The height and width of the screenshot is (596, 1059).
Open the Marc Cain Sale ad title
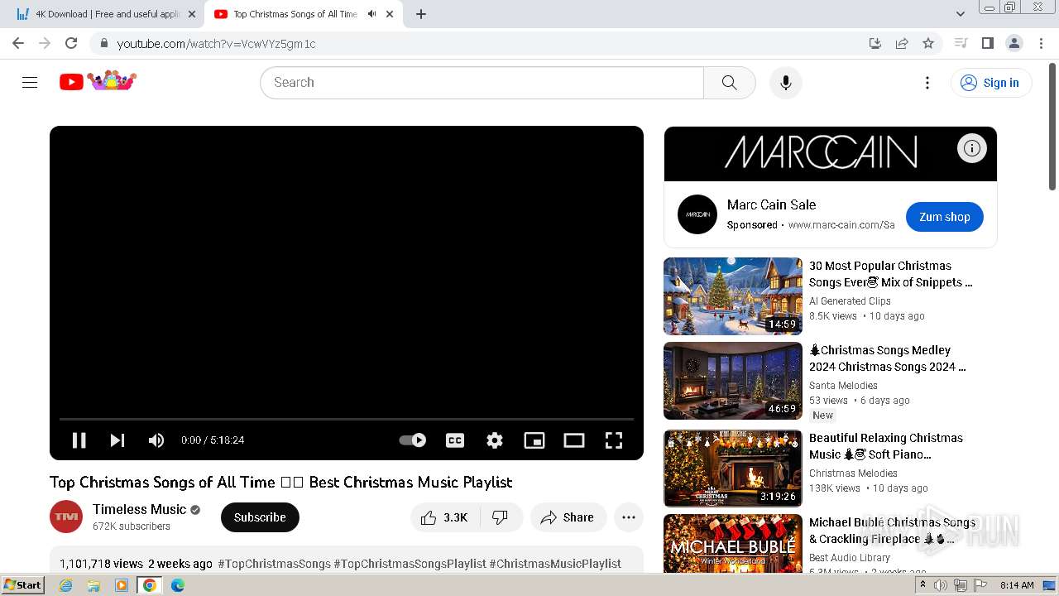[x=771, y=204]
